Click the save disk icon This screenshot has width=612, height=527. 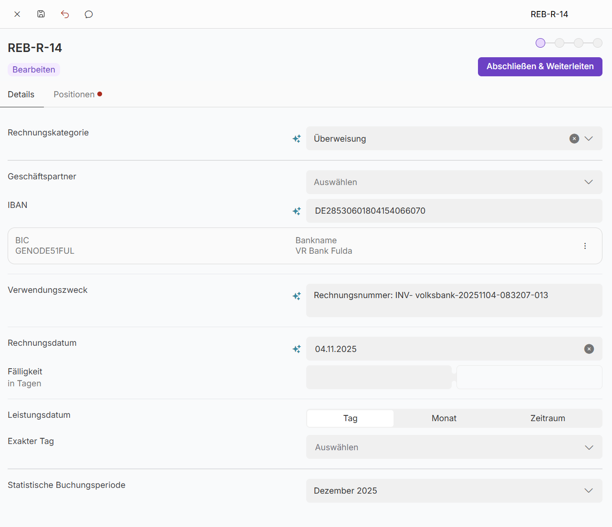pos(41,14)
